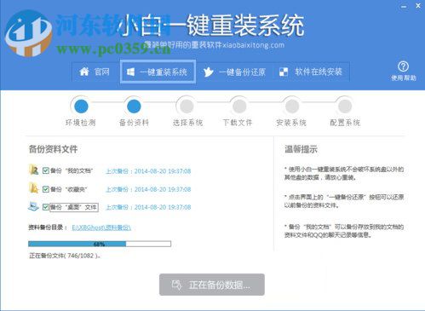425x311 pixels.
Task: Open 使用帮助 question mark icon
Action: pos(403,66)
